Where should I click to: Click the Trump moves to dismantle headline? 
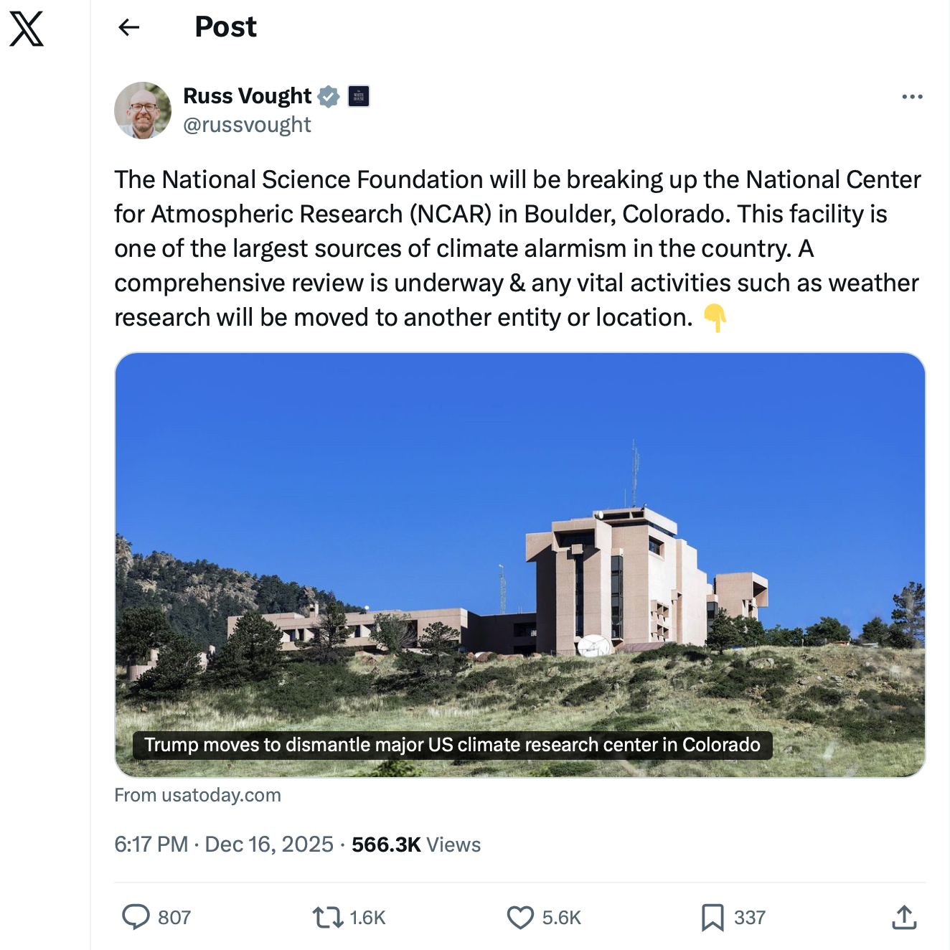pyautogui.click(x=452, y=745)
